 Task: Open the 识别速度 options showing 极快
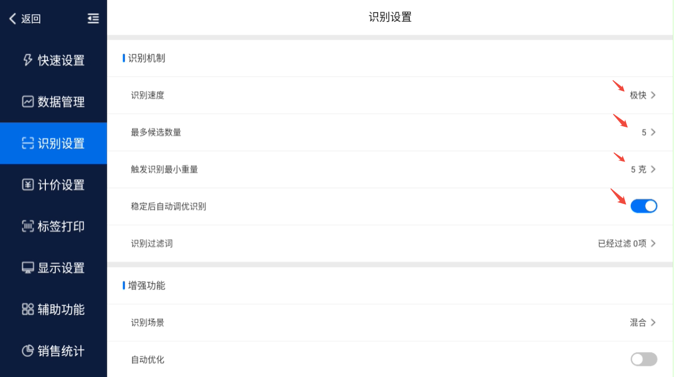click(x=642, y=96)
